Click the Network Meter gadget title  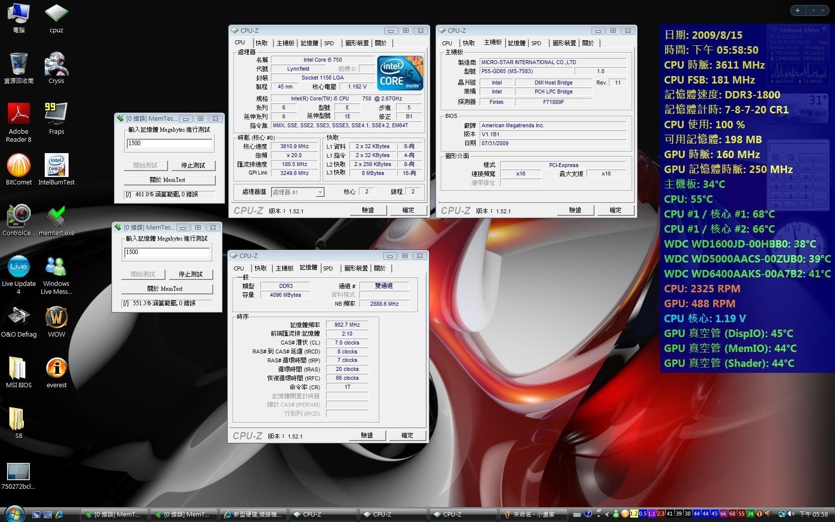pos(800,30)
